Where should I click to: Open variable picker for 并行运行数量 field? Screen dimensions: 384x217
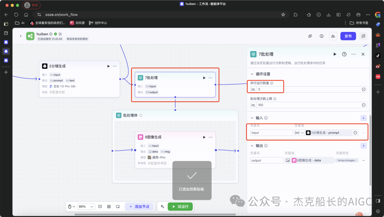pyautogui.click(x=364, y=89)
